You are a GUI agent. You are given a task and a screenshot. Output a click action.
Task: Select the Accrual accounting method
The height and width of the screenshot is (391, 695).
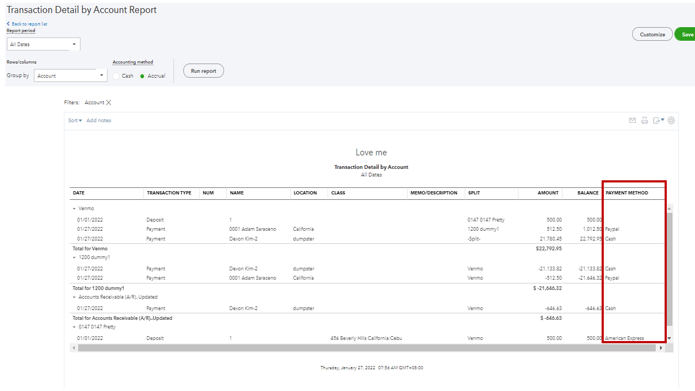click(141, 75)
